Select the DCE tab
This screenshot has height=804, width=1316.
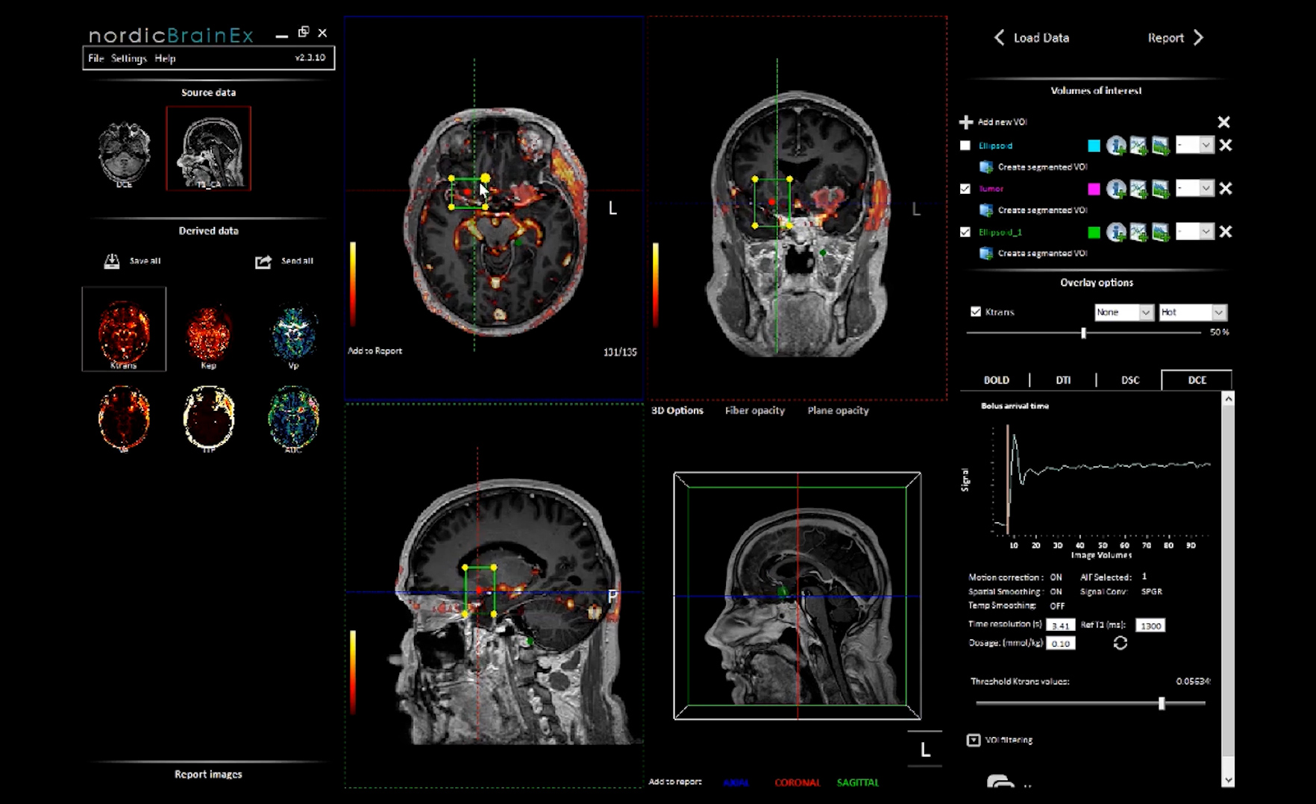(x=1197, y=380)
